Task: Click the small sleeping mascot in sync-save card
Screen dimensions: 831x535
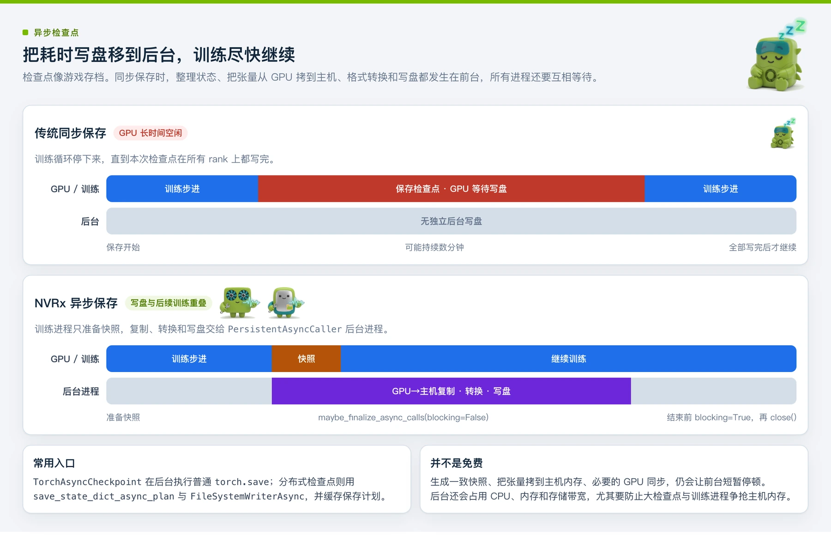Action: (x=783, y=133)
